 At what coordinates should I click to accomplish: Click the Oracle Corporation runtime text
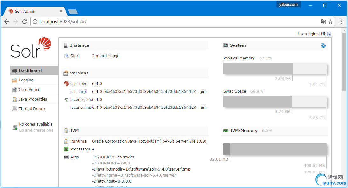pyautogui.click(x=149, y=141)
